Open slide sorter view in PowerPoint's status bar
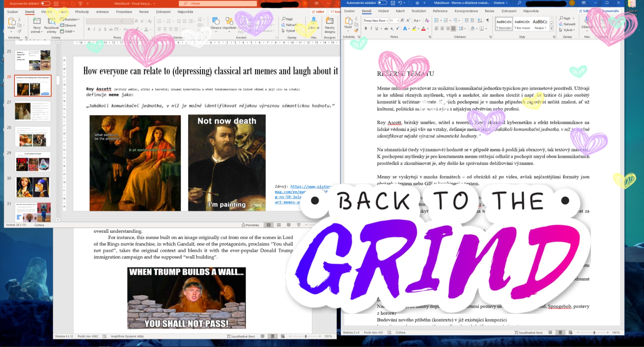 click(279, 225)
